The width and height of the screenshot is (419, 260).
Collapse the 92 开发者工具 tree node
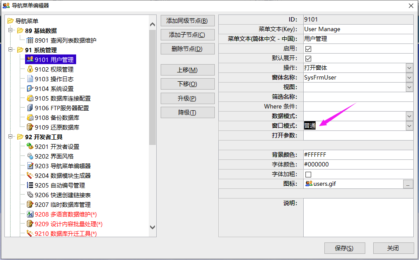[11, 136]
